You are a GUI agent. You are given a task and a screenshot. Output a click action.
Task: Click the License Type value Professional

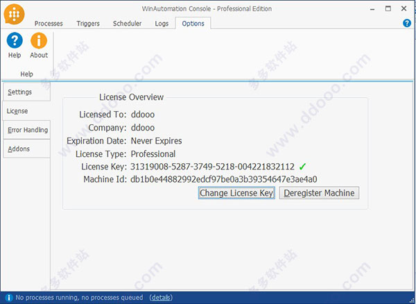coord(153,154)
